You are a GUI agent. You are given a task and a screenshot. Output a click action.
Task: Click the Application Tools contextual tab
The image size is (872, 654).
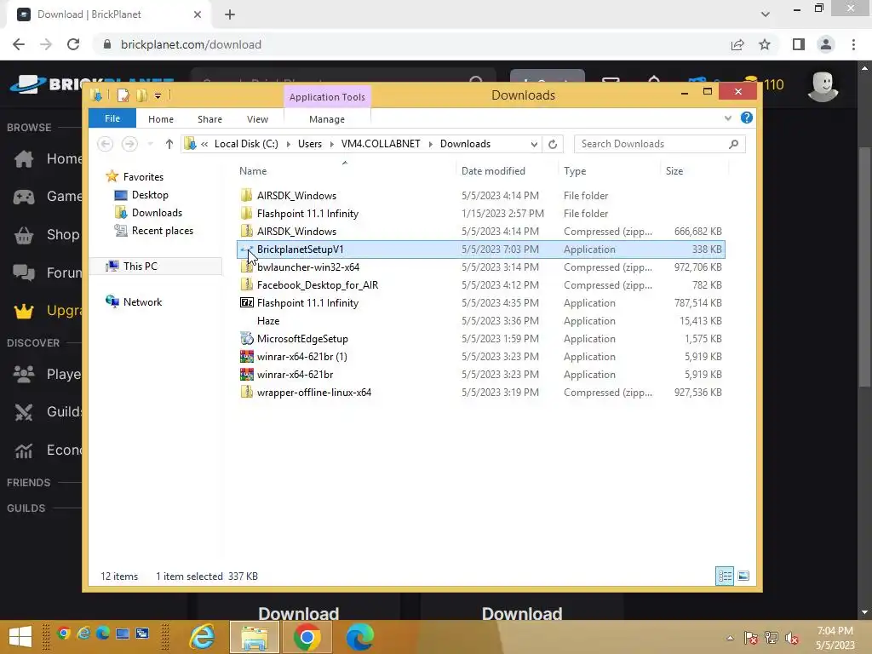[x=327, y=97]
